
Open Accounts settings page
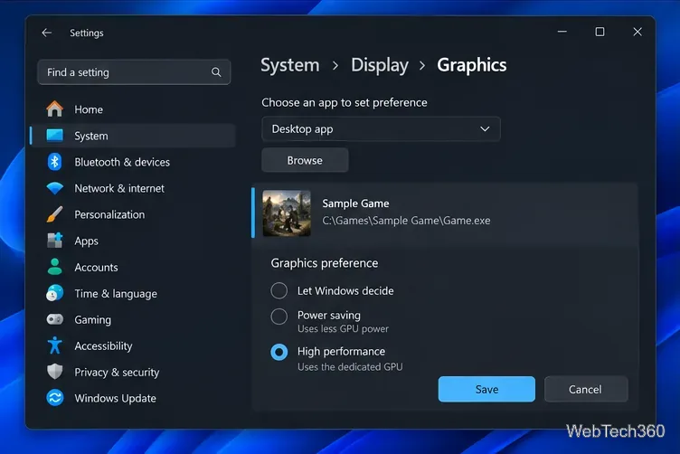point(134,267)
